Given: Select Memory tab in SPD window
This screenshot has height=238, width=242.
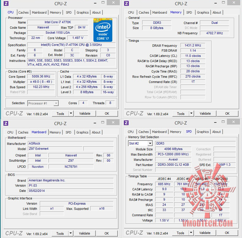Looking at the screenshot, I should 176,132.
